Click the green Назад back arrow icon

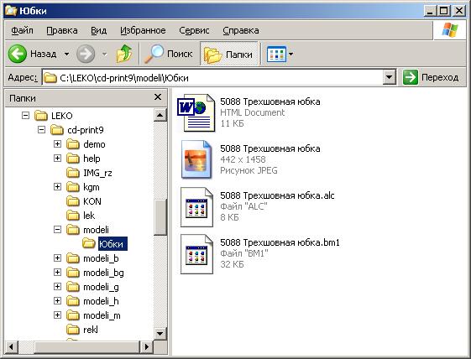[18, 54]
